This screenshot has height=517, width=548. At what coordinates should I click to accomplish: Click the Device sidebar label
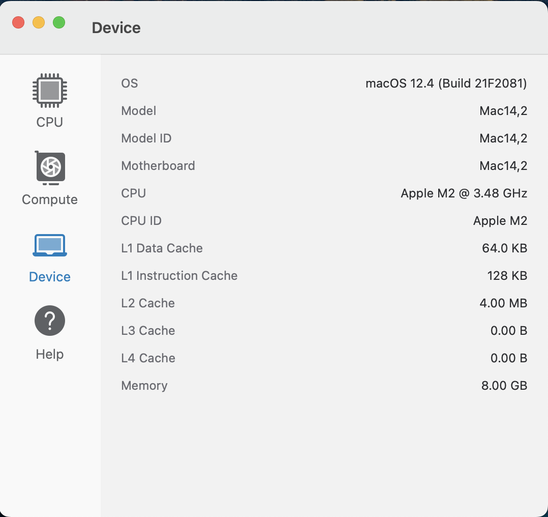(x=50, y=277)
